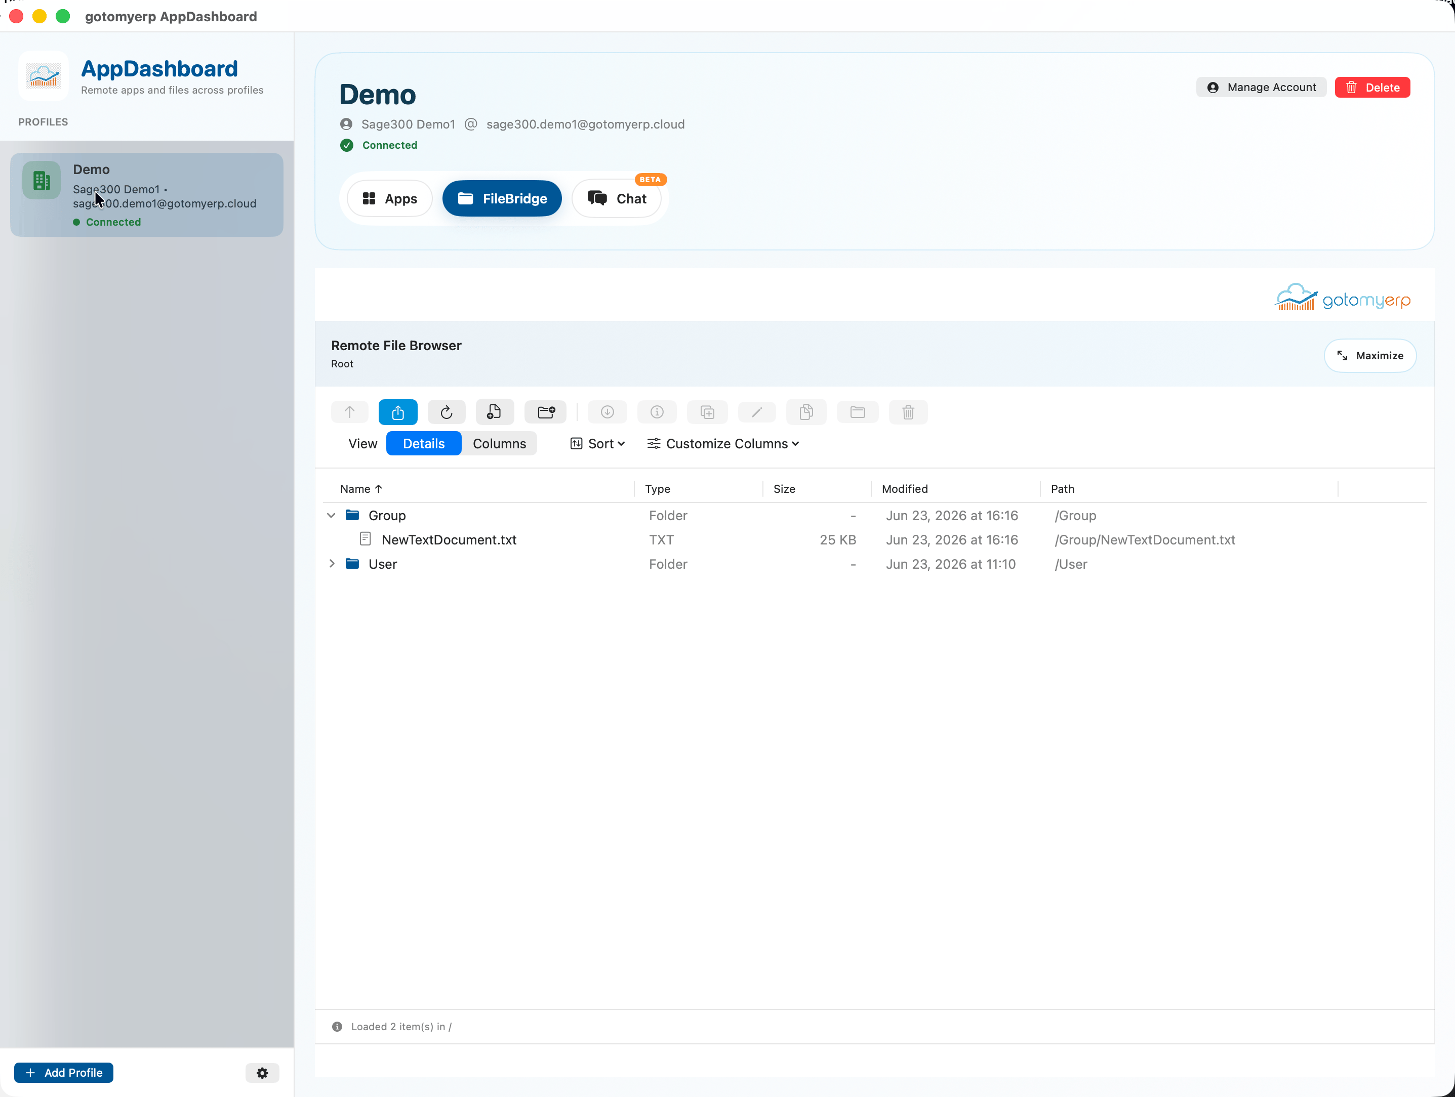Viewport: 1455px width, 1097px height.
Task: Go up one folder with the up-arrow button
Action: tap(349, 412)
